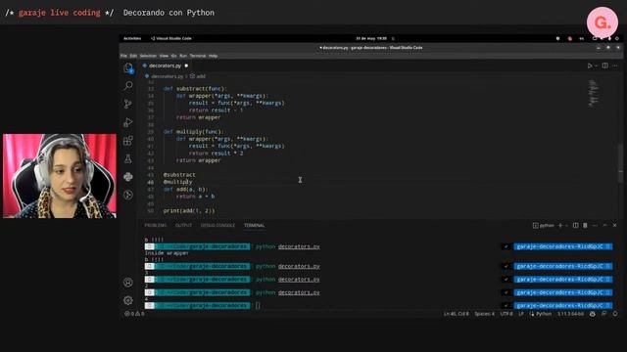Switch to the DEBUG CONSOLE tab
The image size is (627, 352).
tap(217, 226)
